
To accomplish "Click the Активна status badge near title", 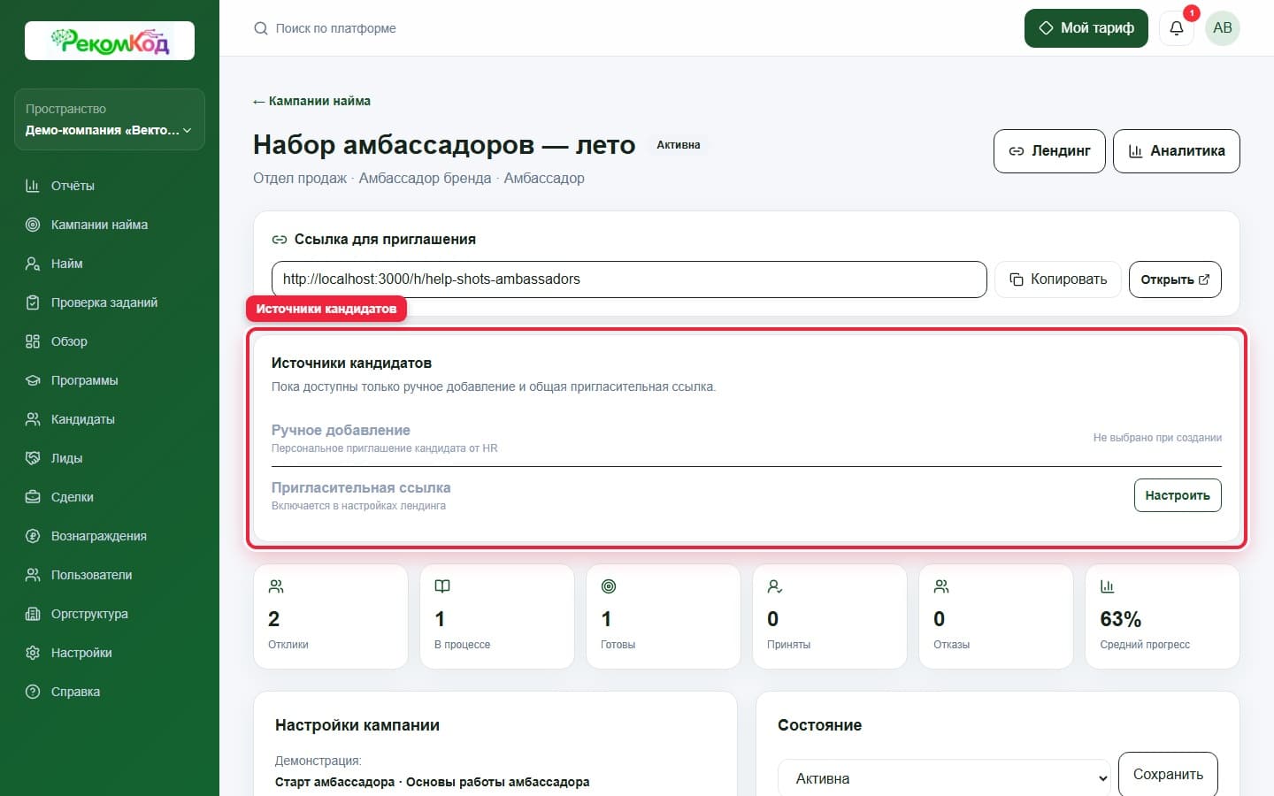I will coord(679,145).
